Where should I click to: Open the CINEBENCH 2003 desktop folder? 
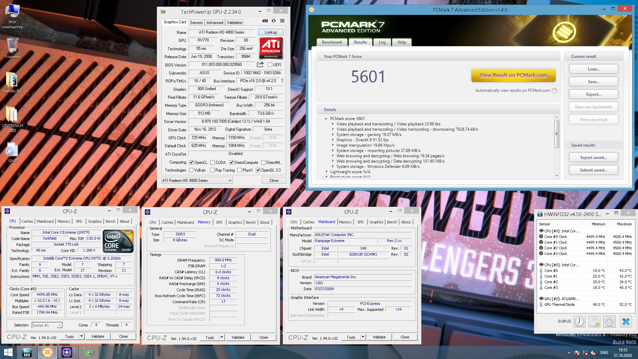12,119
